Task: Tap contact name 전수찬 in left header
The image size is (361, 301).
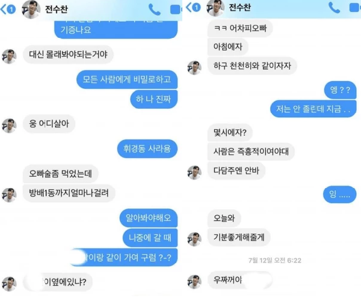Action: point(57,9)
